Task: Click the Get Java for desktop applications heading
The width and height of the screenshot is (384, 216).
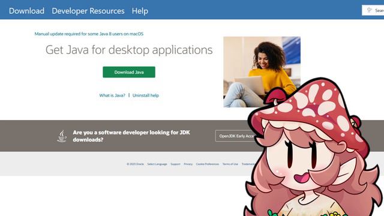Action: (129, 50)
